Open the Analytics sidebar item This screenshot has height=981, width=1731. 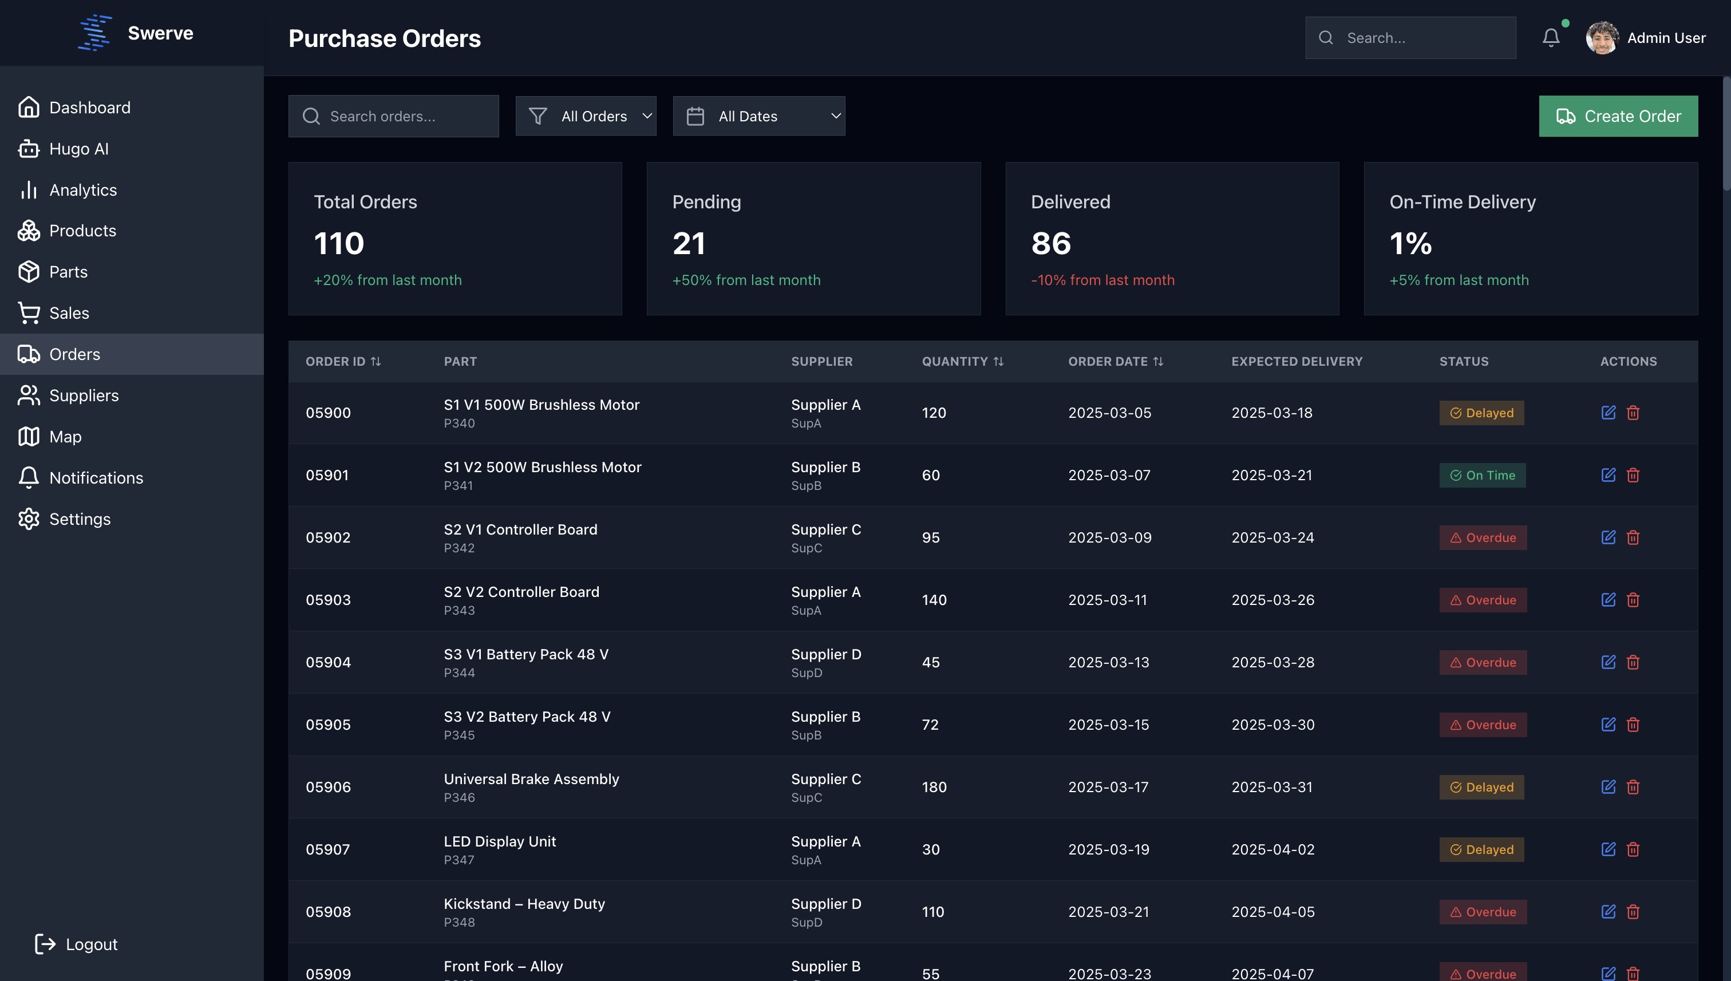click(83, 190)
